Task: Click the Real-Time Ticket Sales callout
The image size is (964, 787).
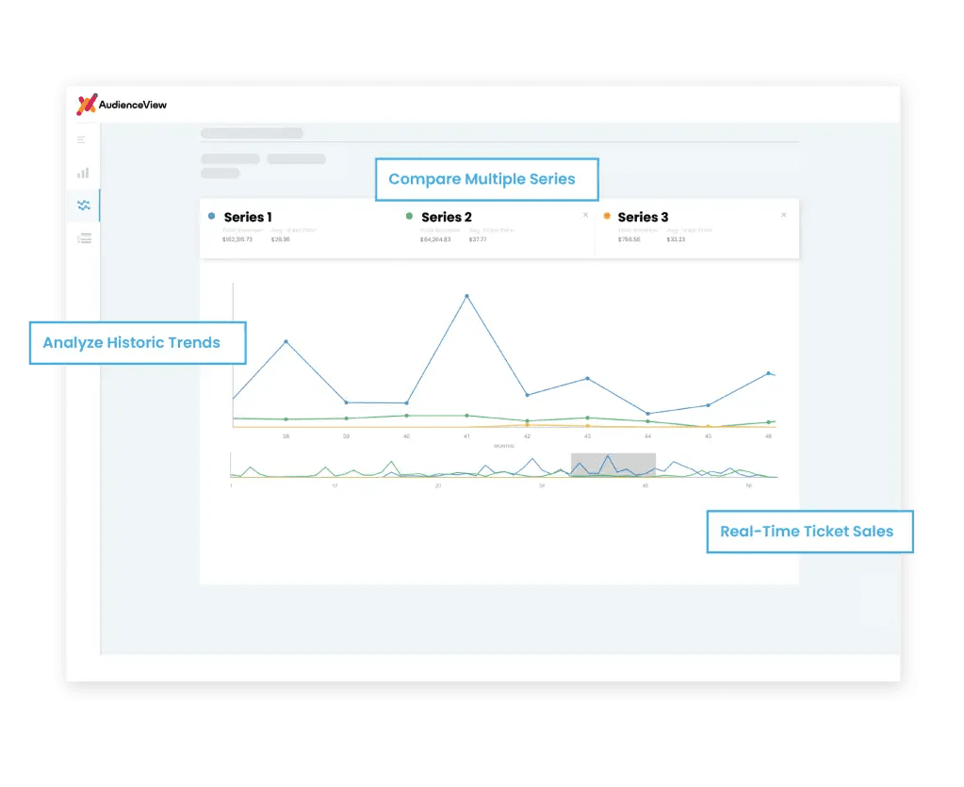Action: point(809,531)
